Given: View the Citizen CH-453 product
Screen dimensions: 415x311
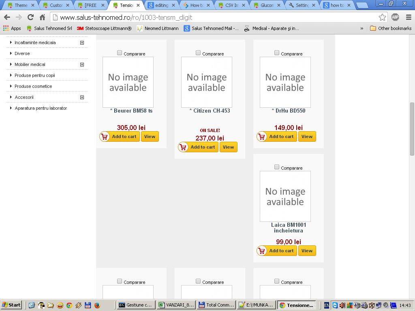Looking at the screenshot, I should [229, 147].
